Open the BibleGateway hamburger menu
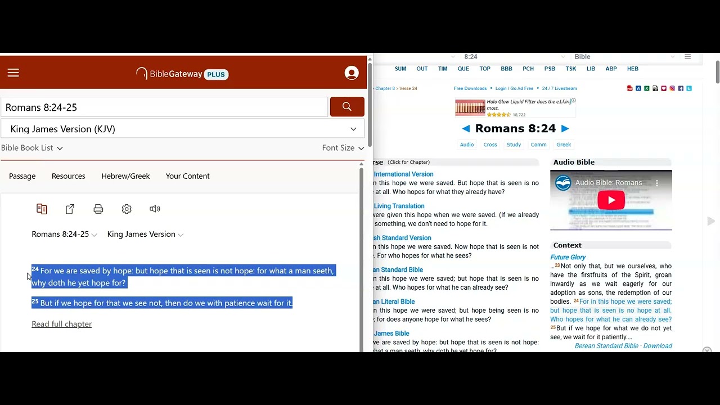 (13, 73)
